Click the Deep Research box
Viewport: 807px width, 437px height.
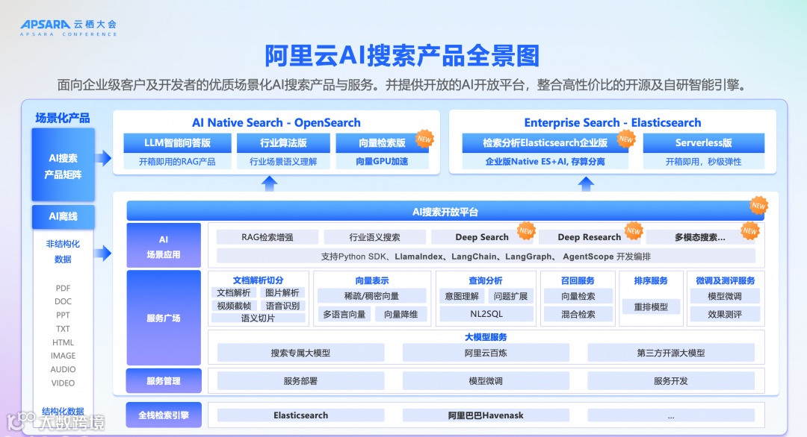click(590, 237)
